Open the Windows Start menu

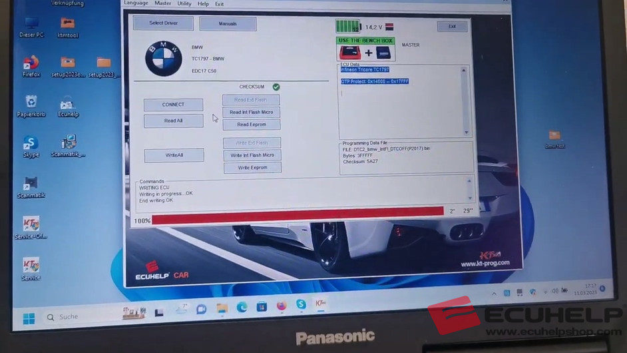coord(29,318)
